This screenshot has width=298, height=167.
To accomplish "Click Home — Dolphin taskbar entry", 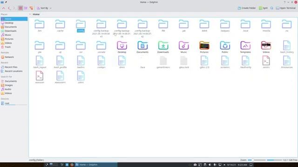I will (96, 165).
